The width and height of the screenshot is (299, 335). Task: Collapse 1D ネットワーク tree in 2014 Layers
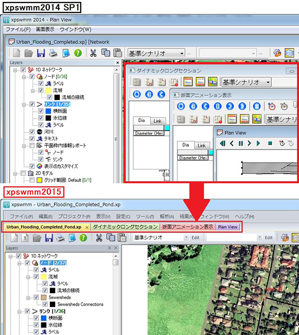15,70
